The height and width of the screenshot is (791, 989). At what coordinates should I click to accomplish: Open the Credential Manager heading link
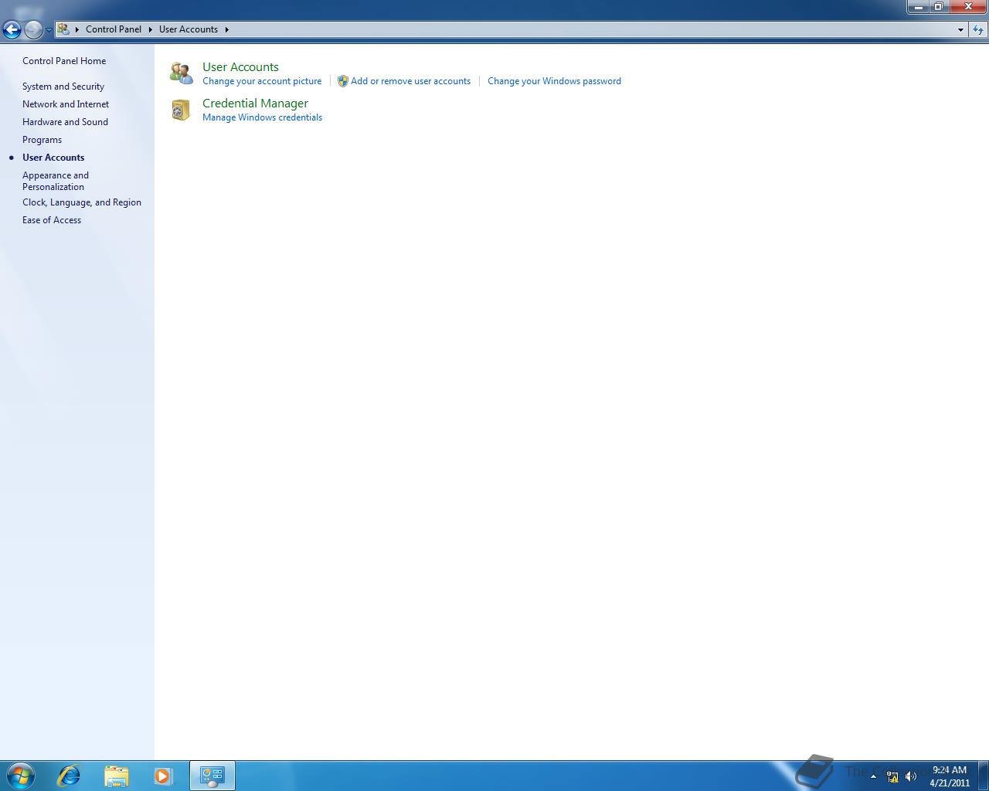(255, 104)
